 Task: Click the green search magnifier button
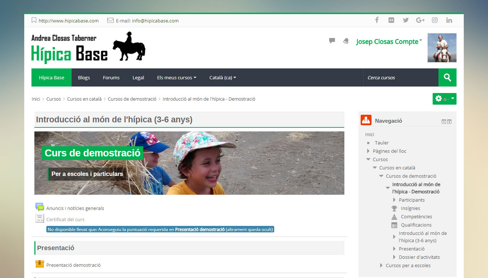coord(447,77)
